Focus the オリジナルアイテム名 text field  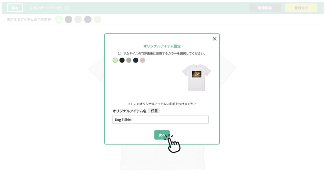160,120
